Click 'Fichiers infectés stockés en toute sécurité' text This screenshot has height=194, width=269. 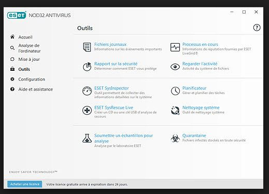214,140
